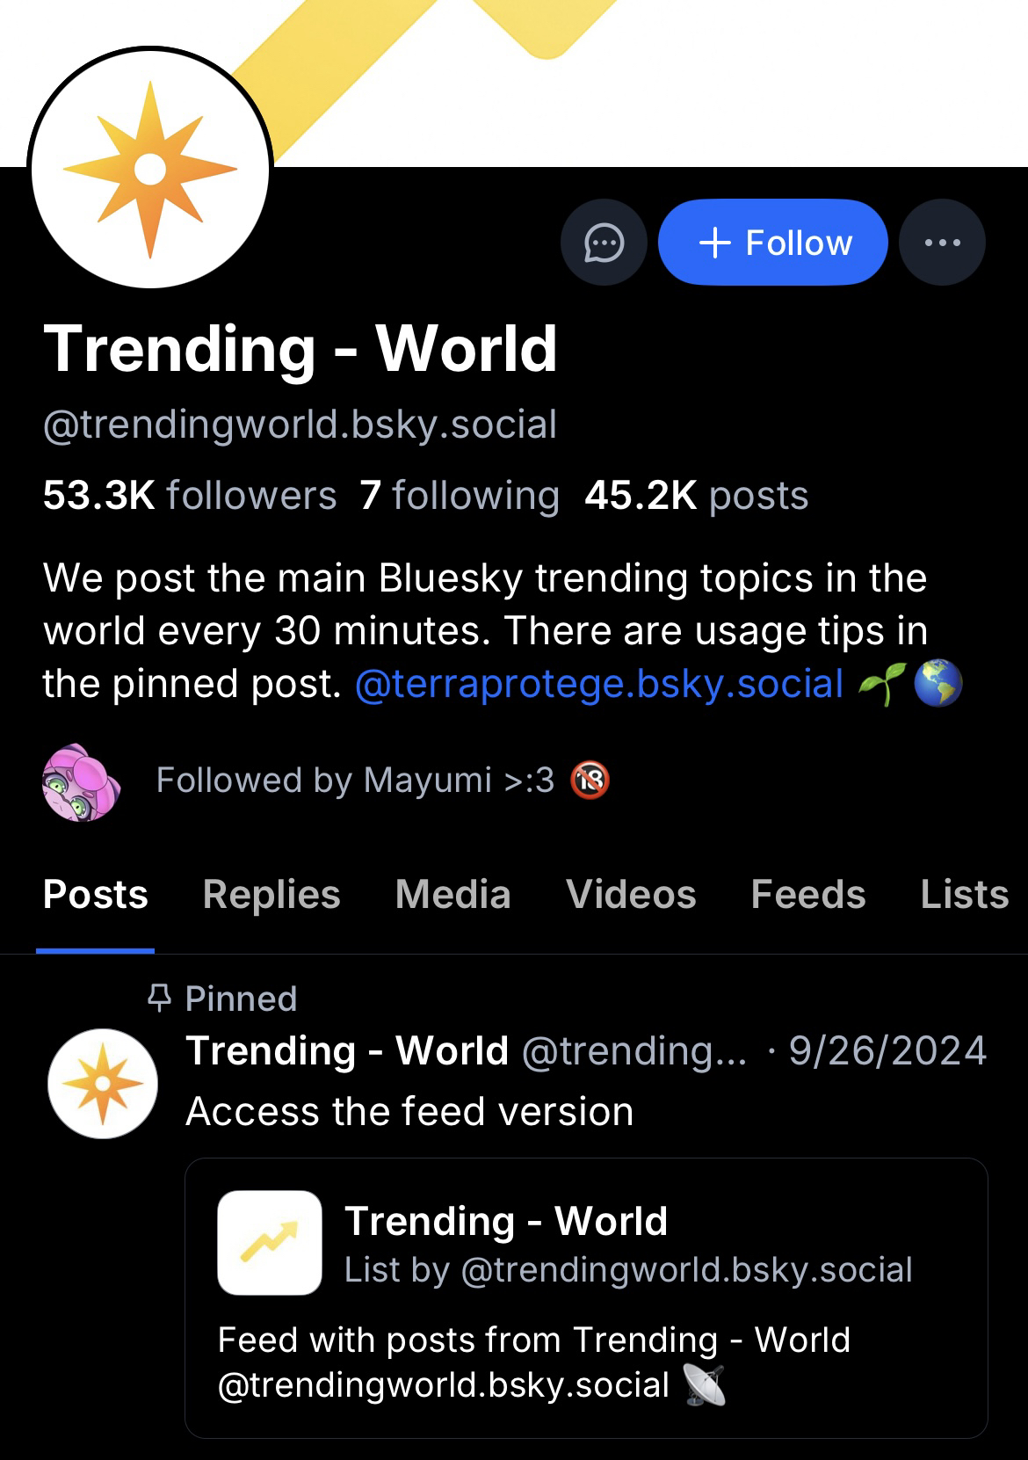View the 53.3K followers list
The height and width of the screenshot is (1460, 1028).
click(190, 496)
